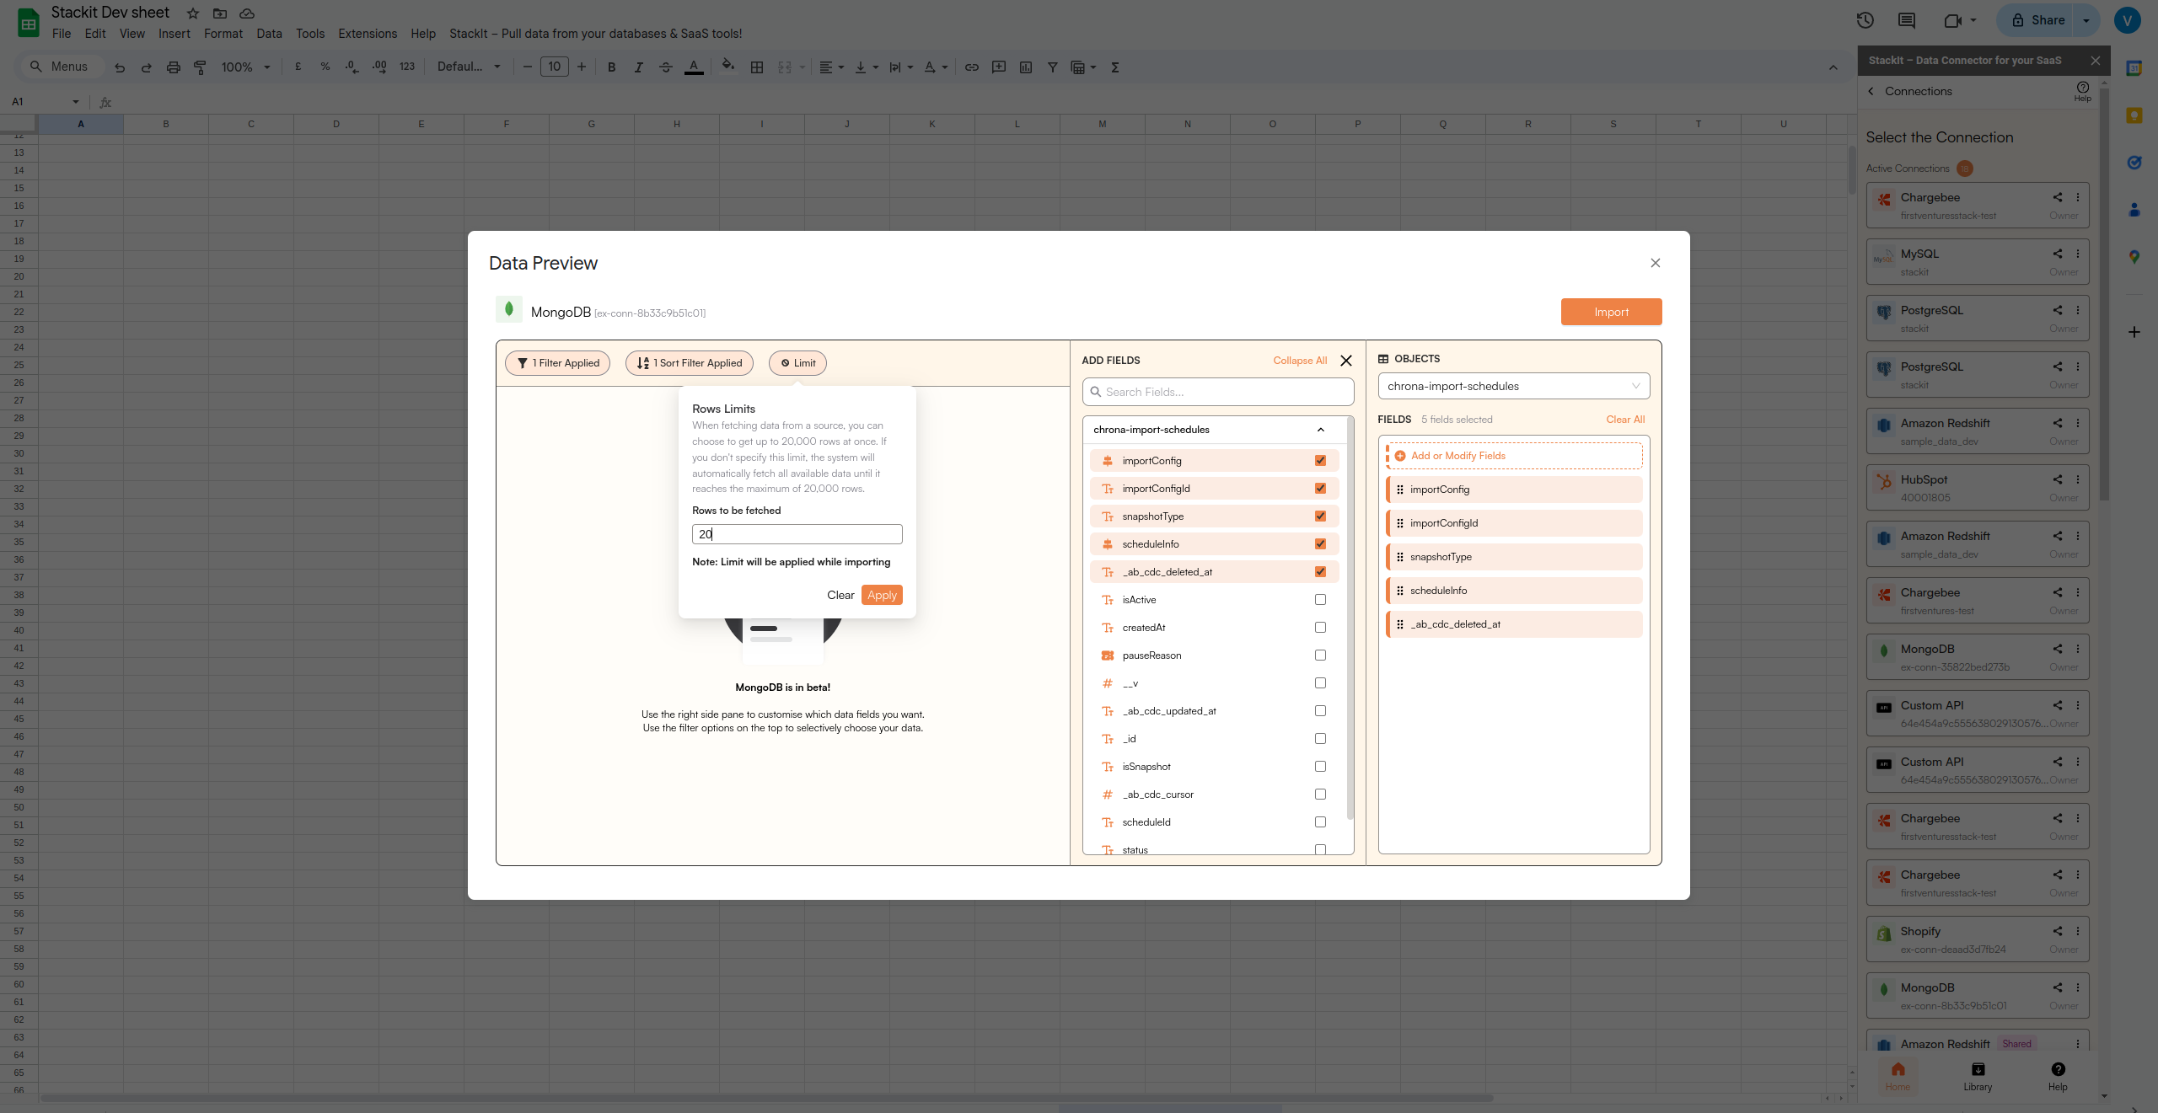Open the Format menu
2158x1113 pixels.
(223, 34)
